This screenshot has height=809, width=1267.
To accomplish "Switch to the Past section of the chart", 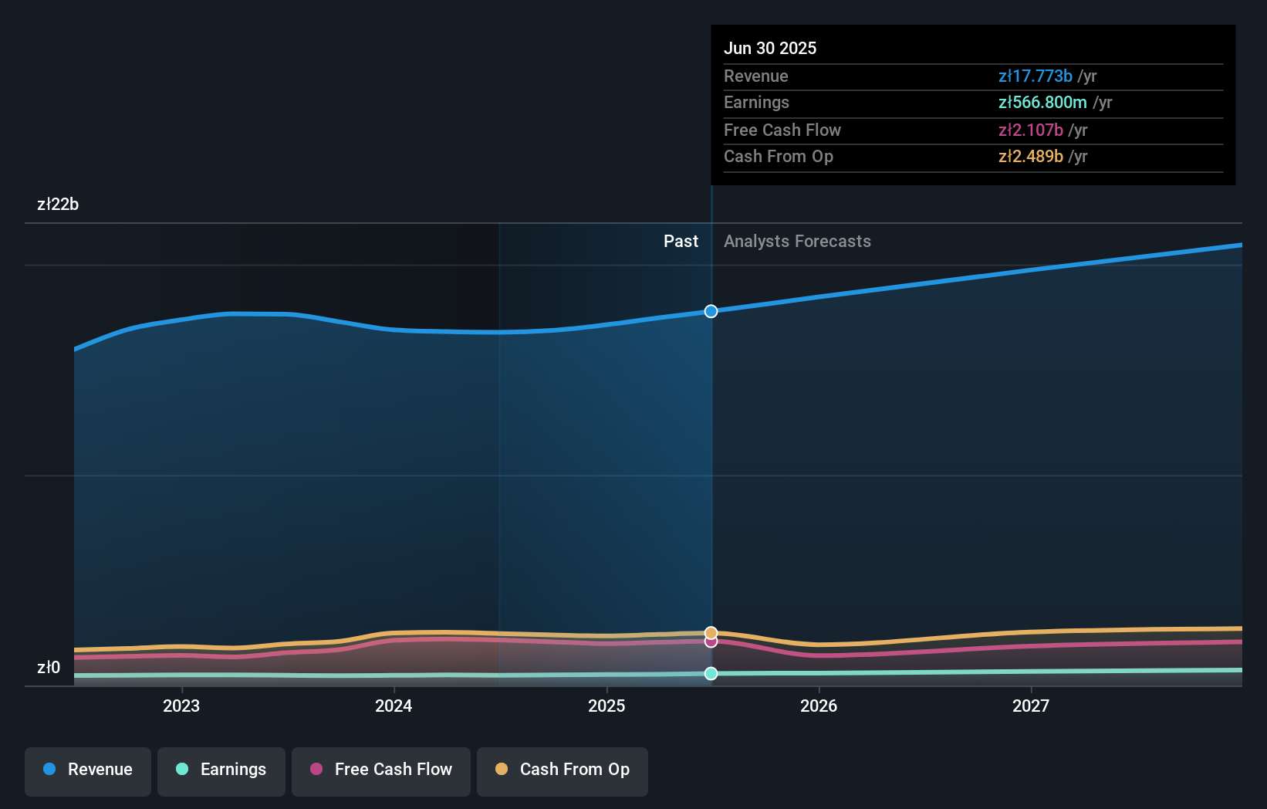I will (x=680, y=241).
